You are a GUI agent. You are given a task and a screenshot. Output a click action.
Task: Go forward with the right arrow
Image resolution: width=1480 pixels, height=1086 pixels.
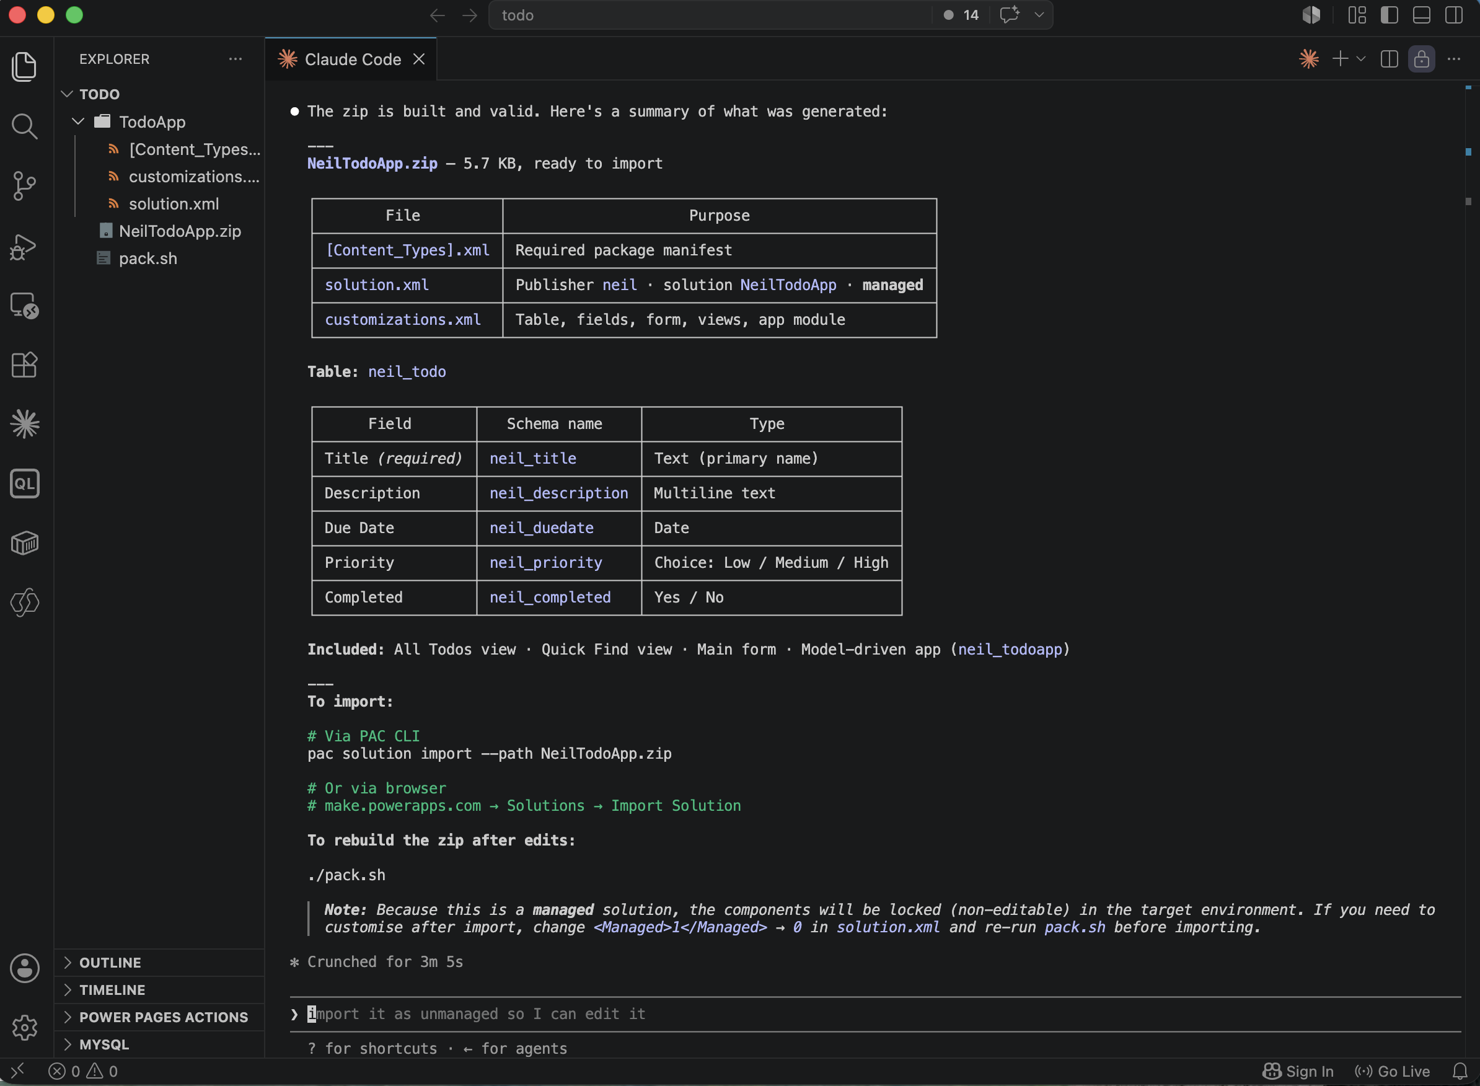click(469, 15)
